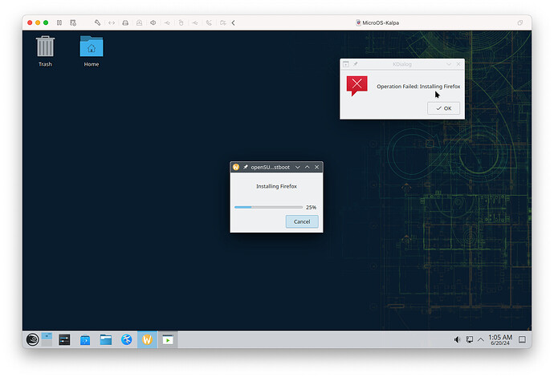Open the openSUSE application launcher

[33, 339]
